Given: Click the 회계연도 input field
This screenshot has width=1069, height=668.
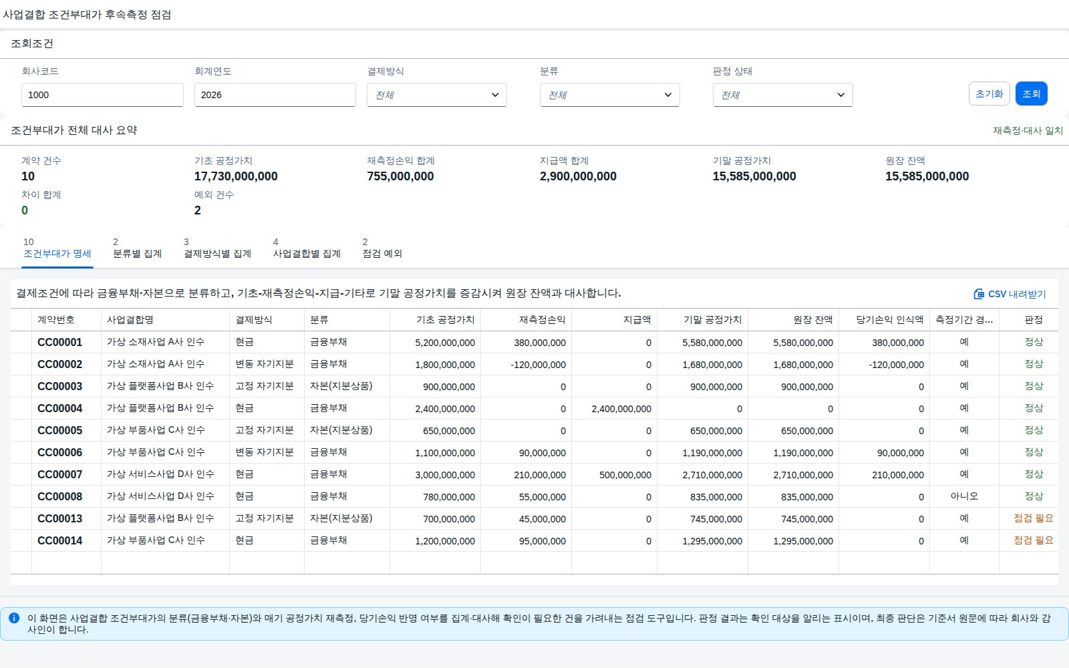Looking at the screenshot, I should point(275,95).
